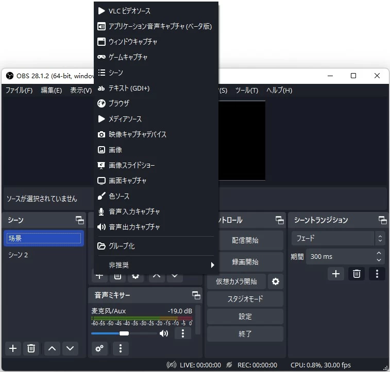Delete selected scene with trash icon

tap(31, 348)
